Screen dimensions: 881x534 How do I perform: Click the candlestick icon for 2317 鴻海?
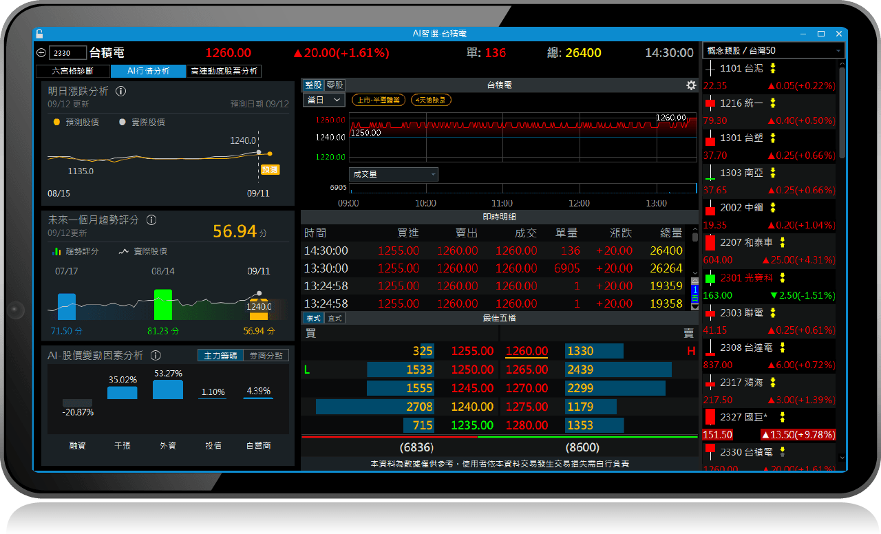click(x=710, y=382)
